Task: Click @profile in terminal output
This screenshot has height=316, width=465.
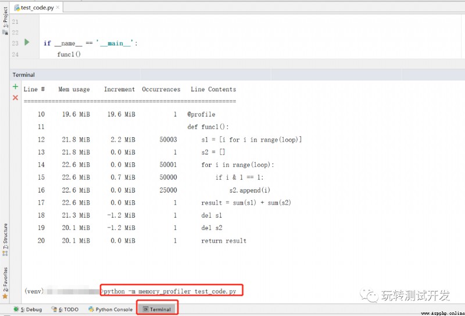Action: [x=201, y=114]
